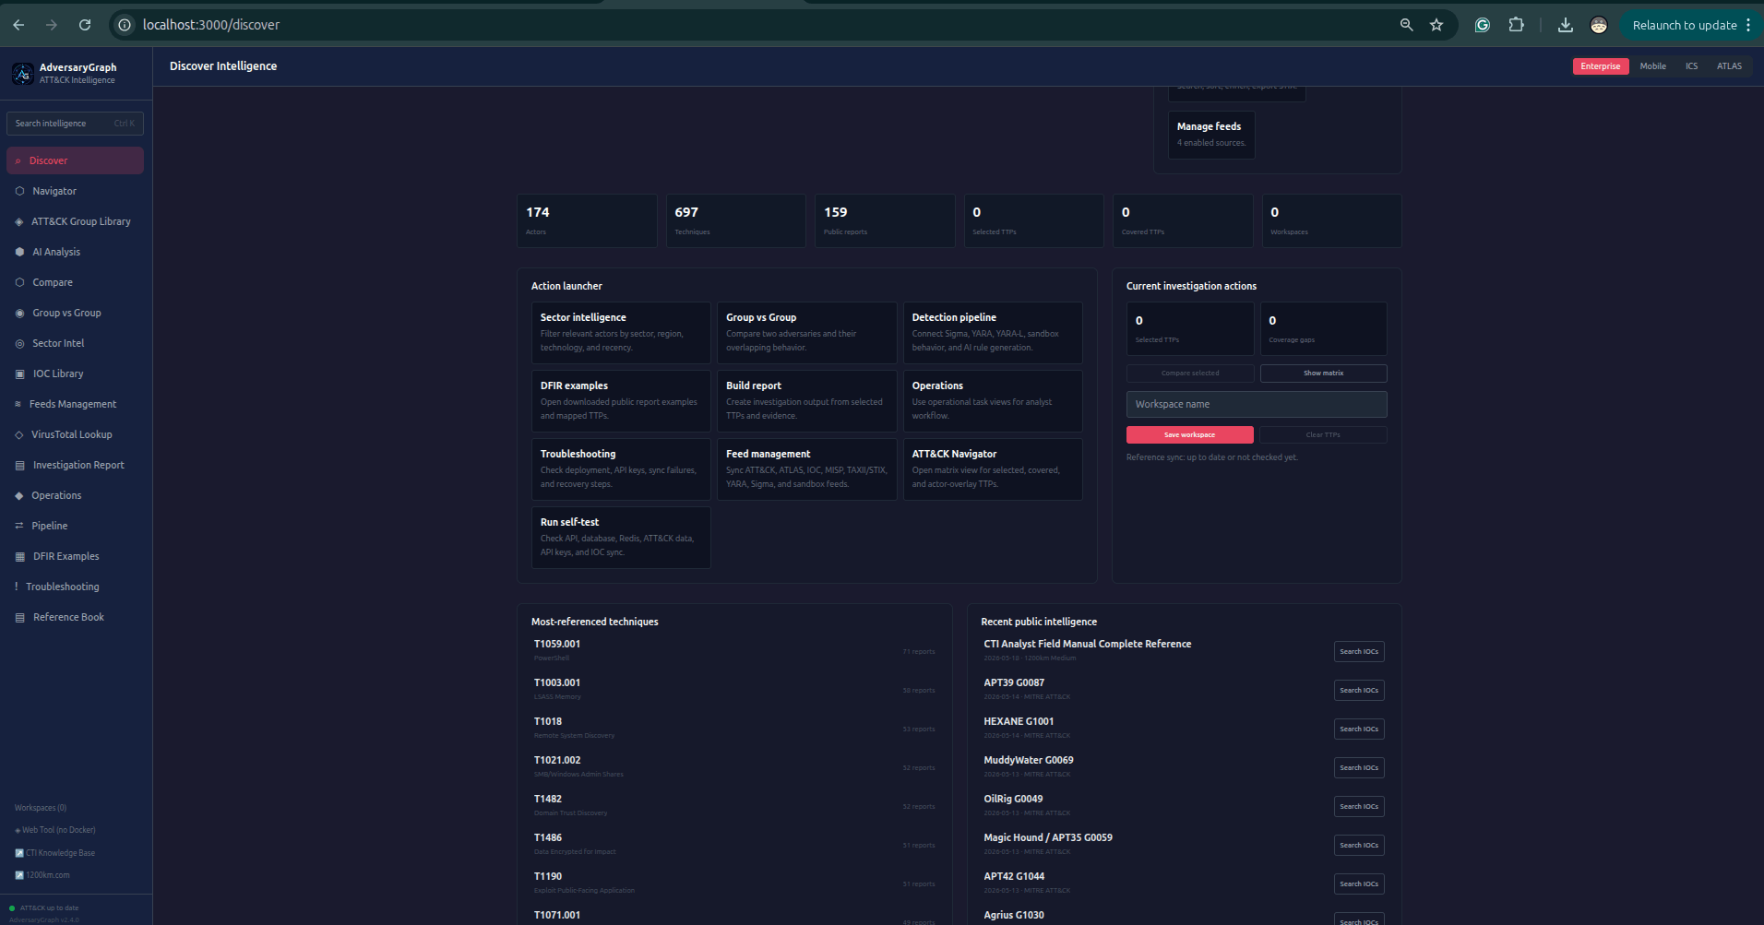This screenshot has width=1764, height=925.
Task: Open technique T1059.001 PowerShell row
Action: click(x=734, y=651)
